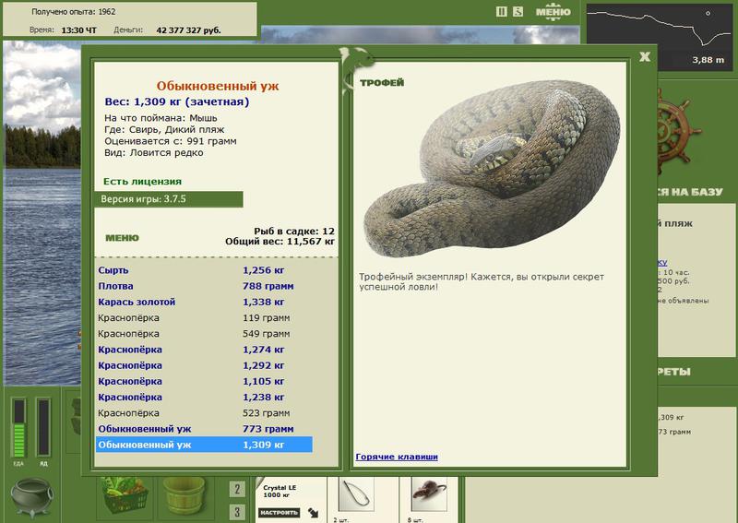Select Краснопёрка 1,105 кг row

point(204,381)
